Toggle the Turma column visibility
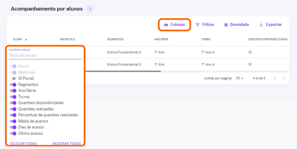 click(x=13, y=97)
